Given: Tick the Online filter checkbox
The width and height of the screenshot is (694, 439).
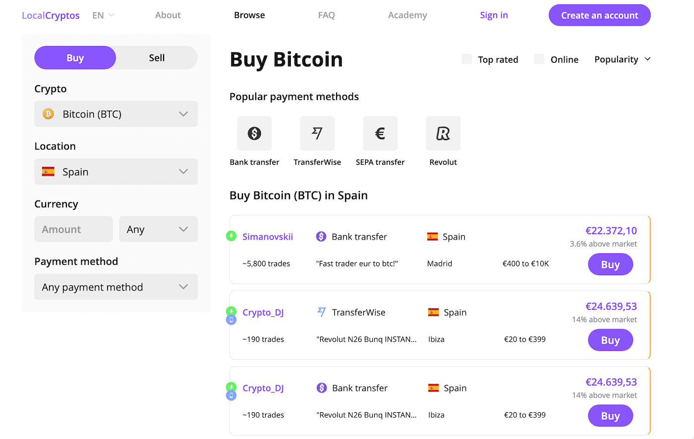Looking at the screenshot, I should tap(539, 59).
